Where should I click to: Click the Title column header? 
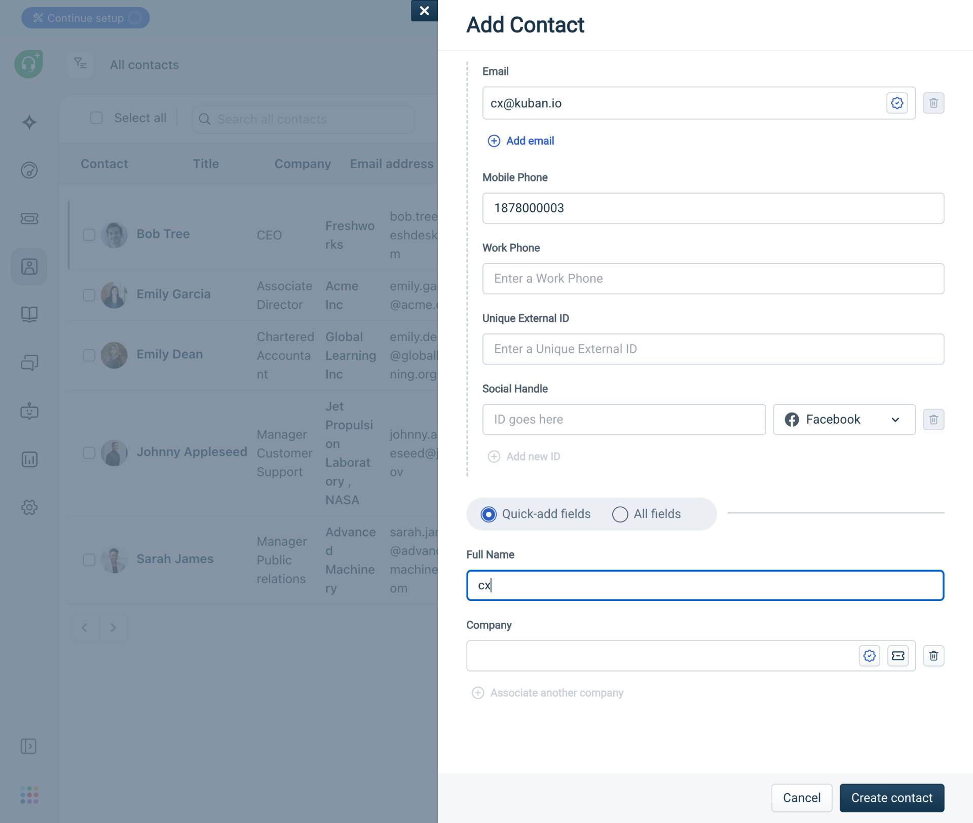[206, 164]
